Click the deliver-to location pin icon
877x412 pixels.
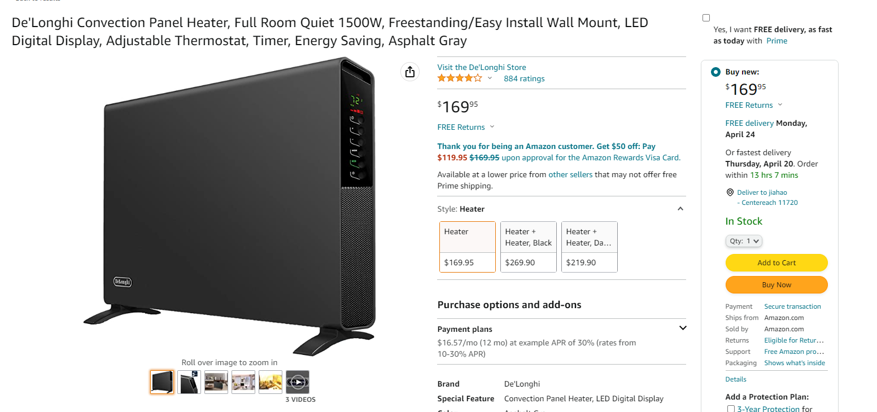(x=730, y=192)
